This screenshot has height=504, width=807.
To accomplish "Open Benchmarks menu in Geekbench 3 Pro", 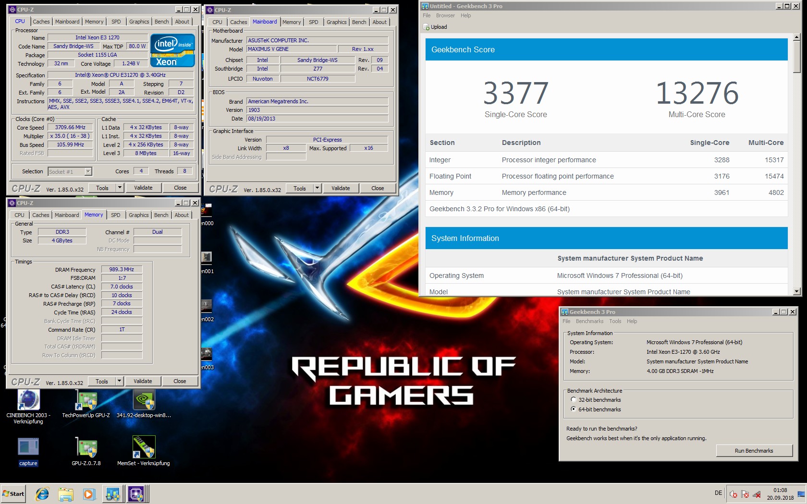I will coord(589,321).
